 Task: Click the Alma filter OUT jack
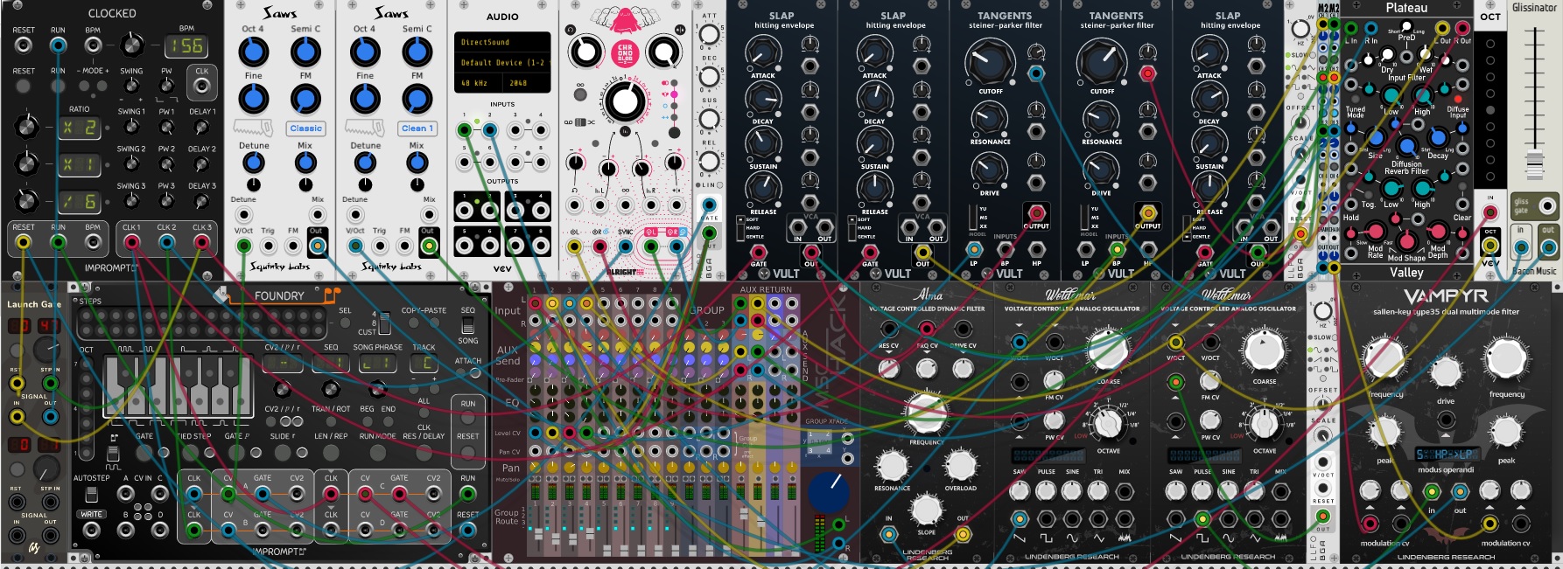(x=963, y=534)
